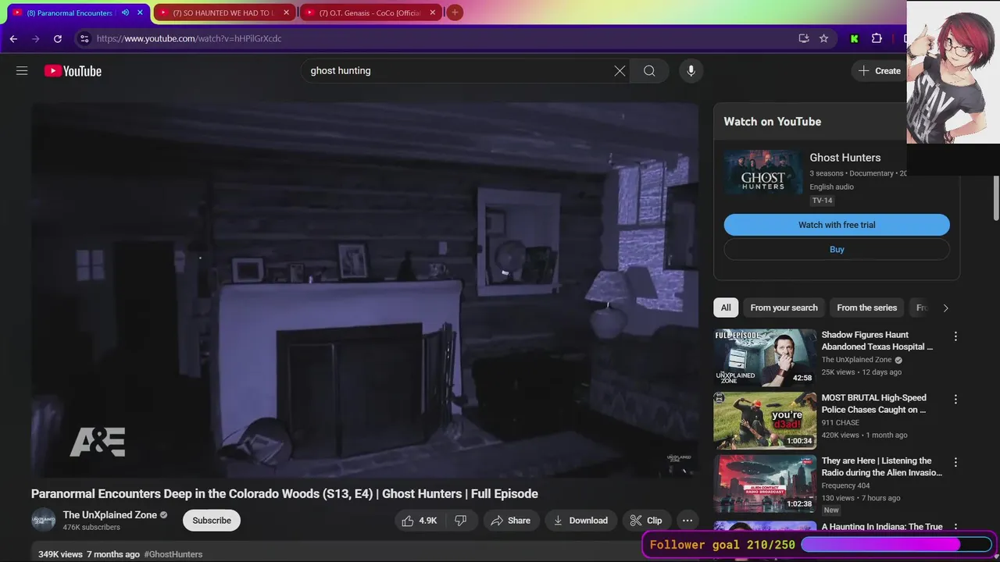Go to the YouTube home logo
The image size is (1000, 562).
click(73, 71)
